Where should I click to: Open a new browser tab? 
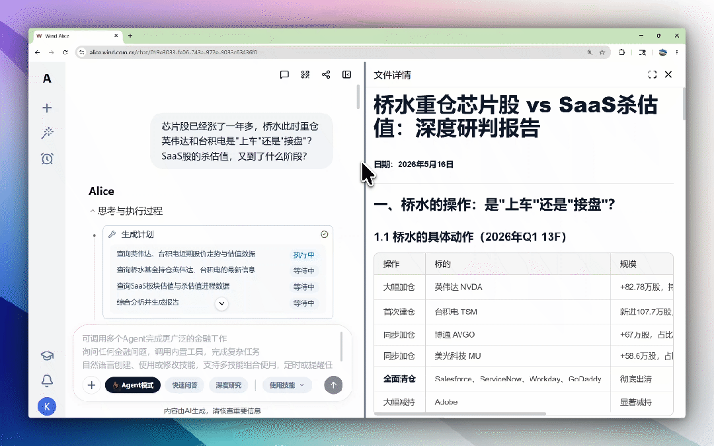130,36
